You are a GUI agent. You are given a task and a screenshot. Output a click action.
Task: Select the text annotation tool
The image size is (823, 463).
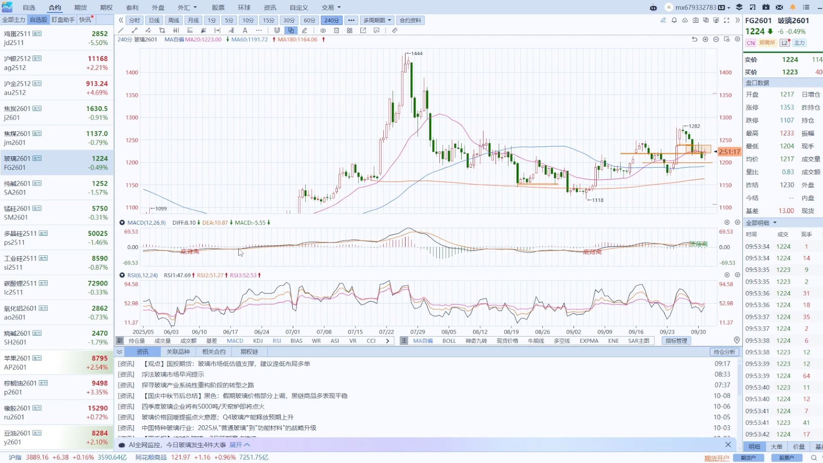click(x=245, y=30)
